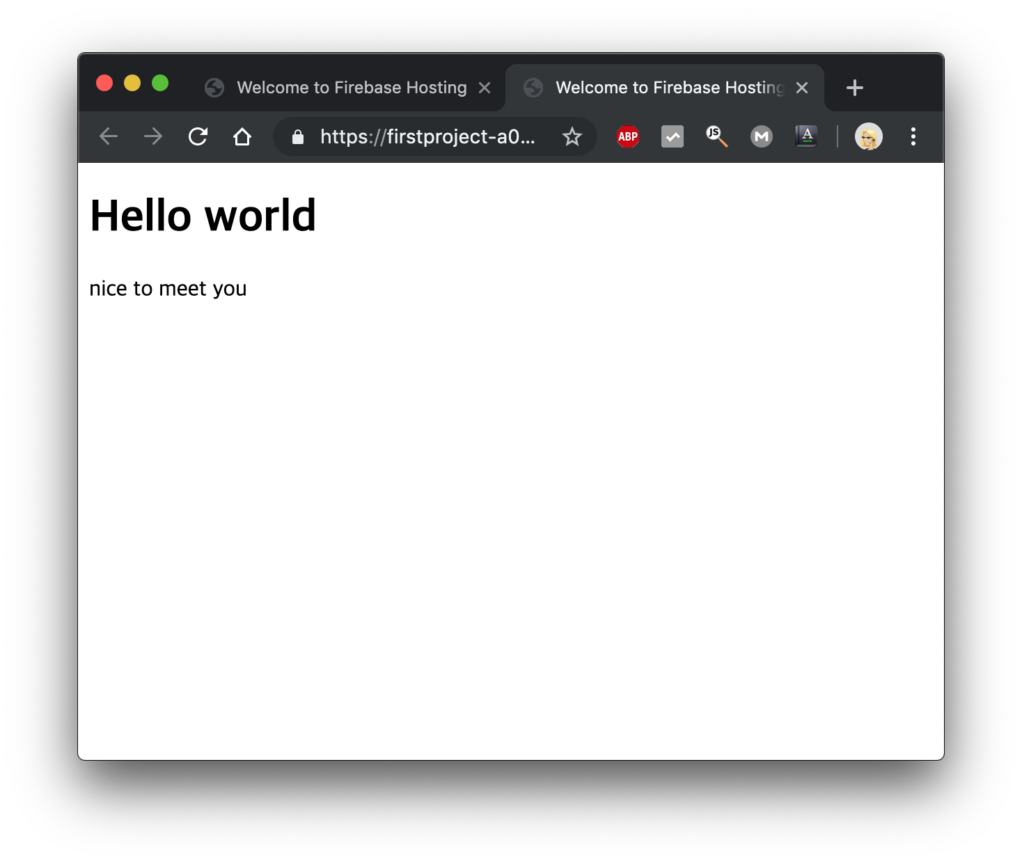This screenshot has height=863, width=1022.
Task: Click the Hello world heading
Action: point(203,215)
